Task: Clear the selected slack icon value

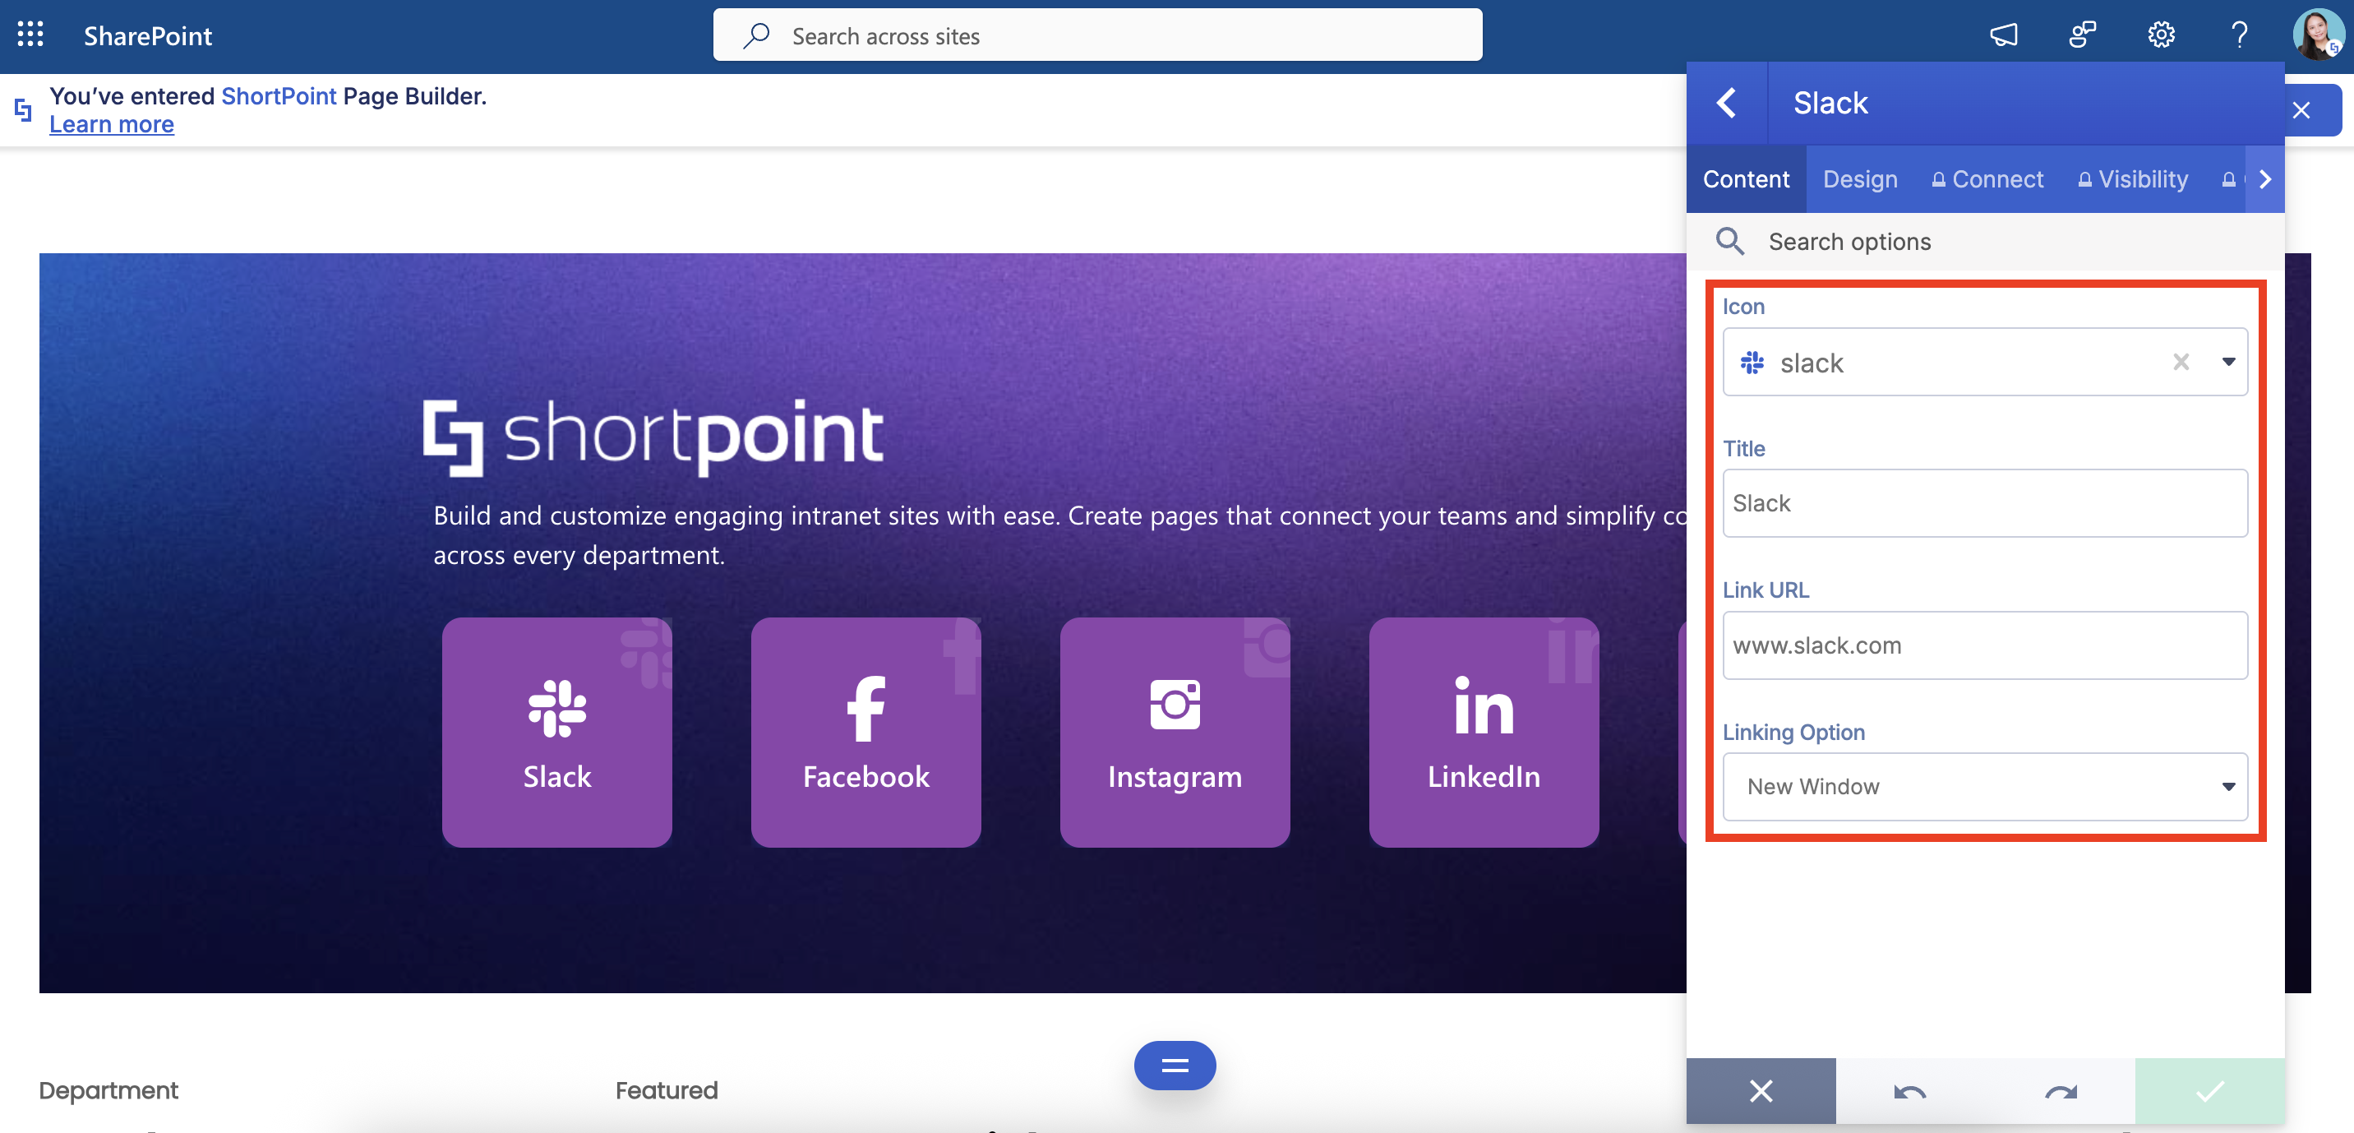Action: coord(2181,362)
